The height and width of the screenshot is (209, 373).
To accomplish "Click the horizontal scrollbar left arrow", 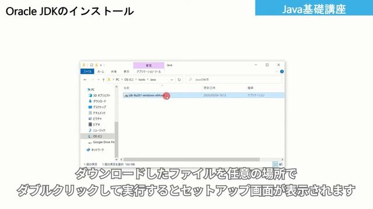I will click(121, 160).
